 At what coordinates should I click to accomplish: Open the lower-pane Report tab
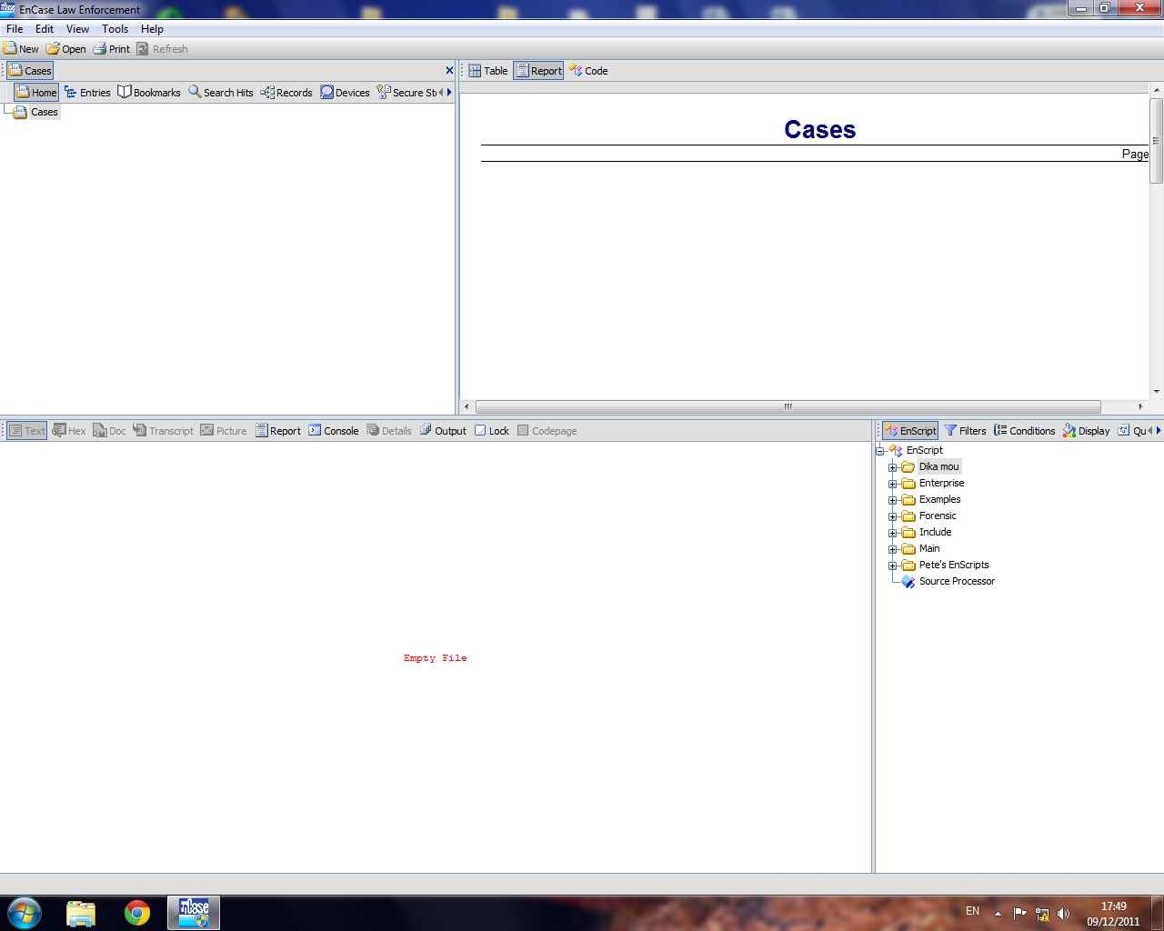click(x=277, y=431)
